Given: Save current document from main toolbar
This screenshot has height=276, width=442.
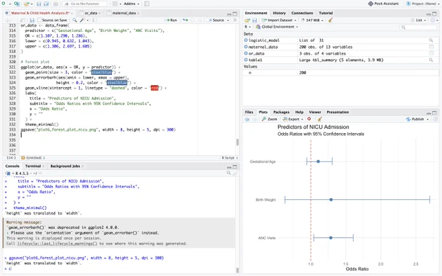Looking at the screenshot, I should (x=39, y=4).
